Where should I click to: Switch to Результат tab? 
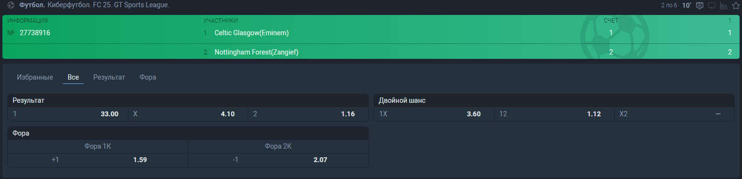tap(109, 77)
